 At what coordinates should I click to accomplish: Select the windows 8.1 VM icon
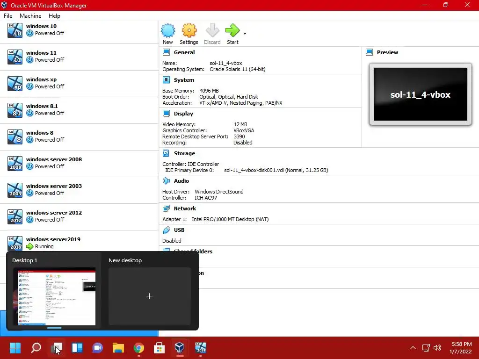pyautogui.click(x=15, y=110)
